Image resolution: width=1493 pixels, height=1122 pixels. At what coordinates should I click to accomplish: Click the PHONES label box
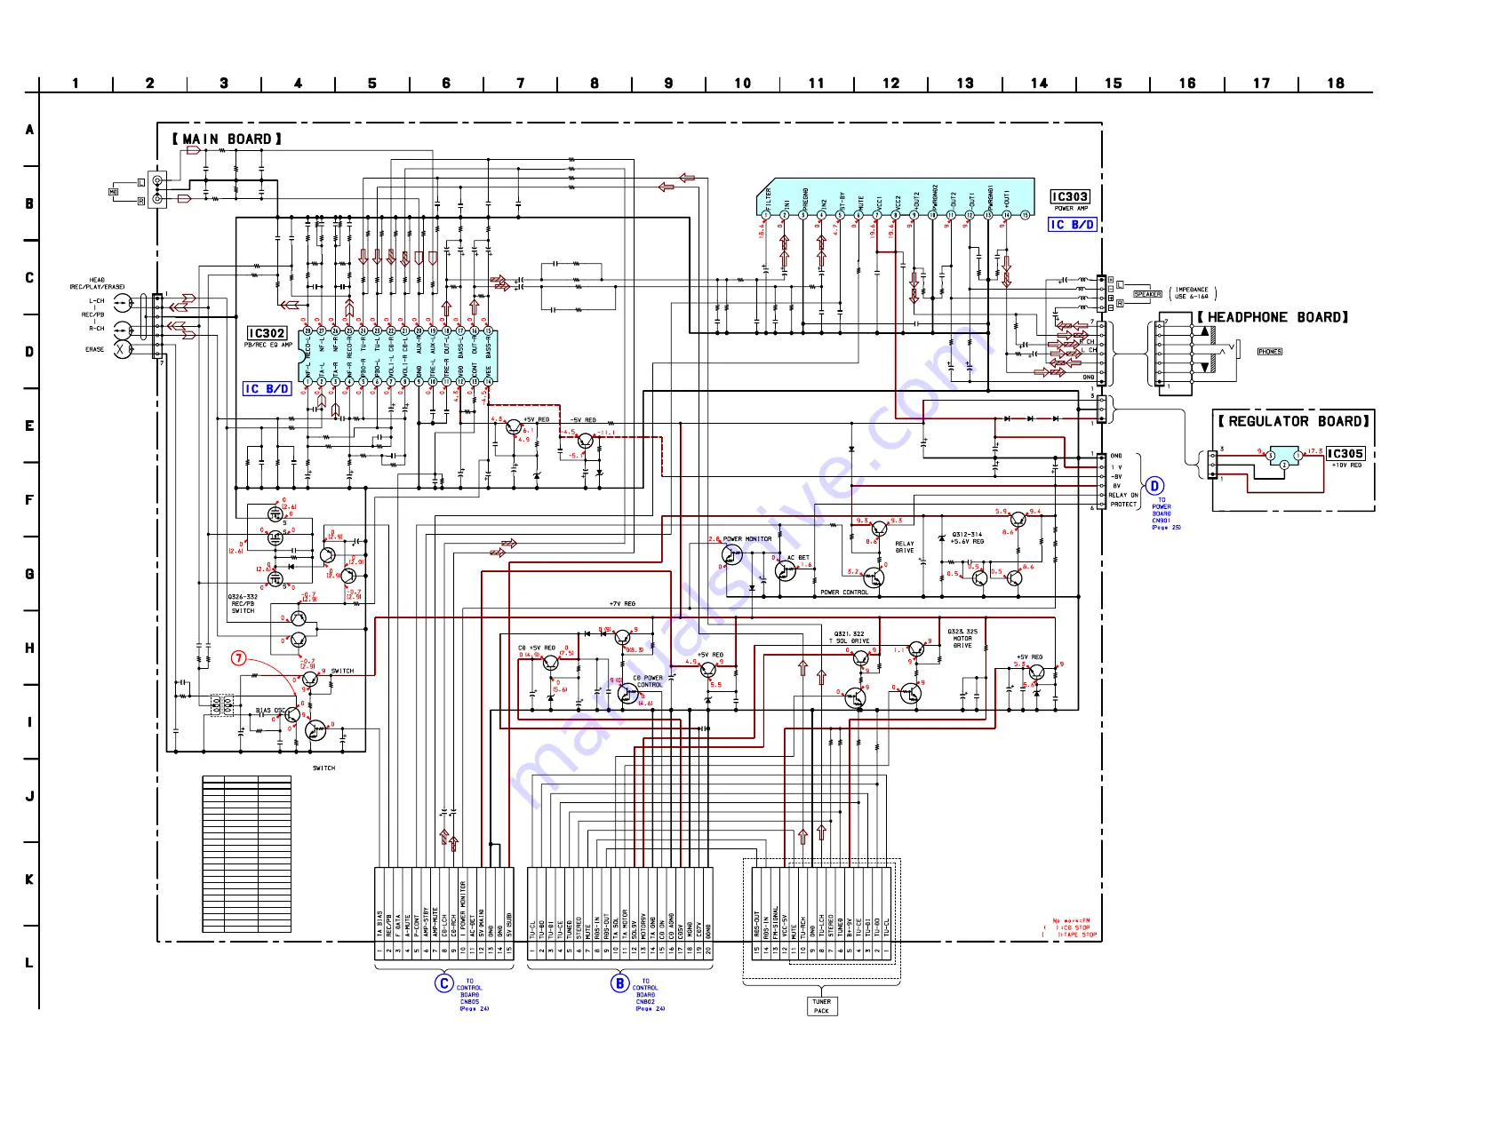pos(1270,352)
